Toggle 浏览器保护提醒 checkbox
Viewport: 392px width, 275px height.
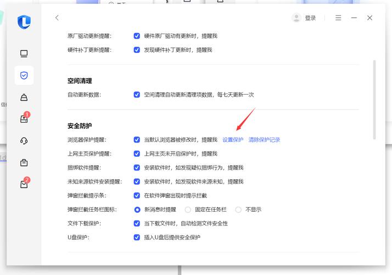(x=137, y=140)
